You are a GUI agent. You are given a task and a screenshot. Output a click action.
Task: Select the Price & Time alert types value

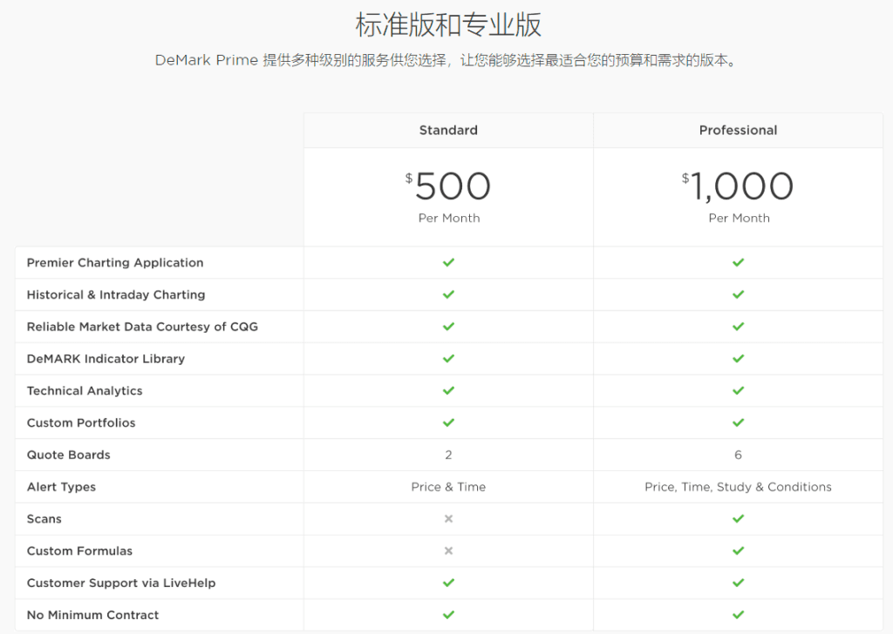tap(449, 487)
